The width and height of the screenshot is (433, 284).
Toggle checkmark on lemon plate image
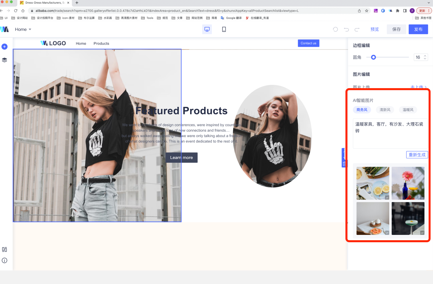(387, 197)
